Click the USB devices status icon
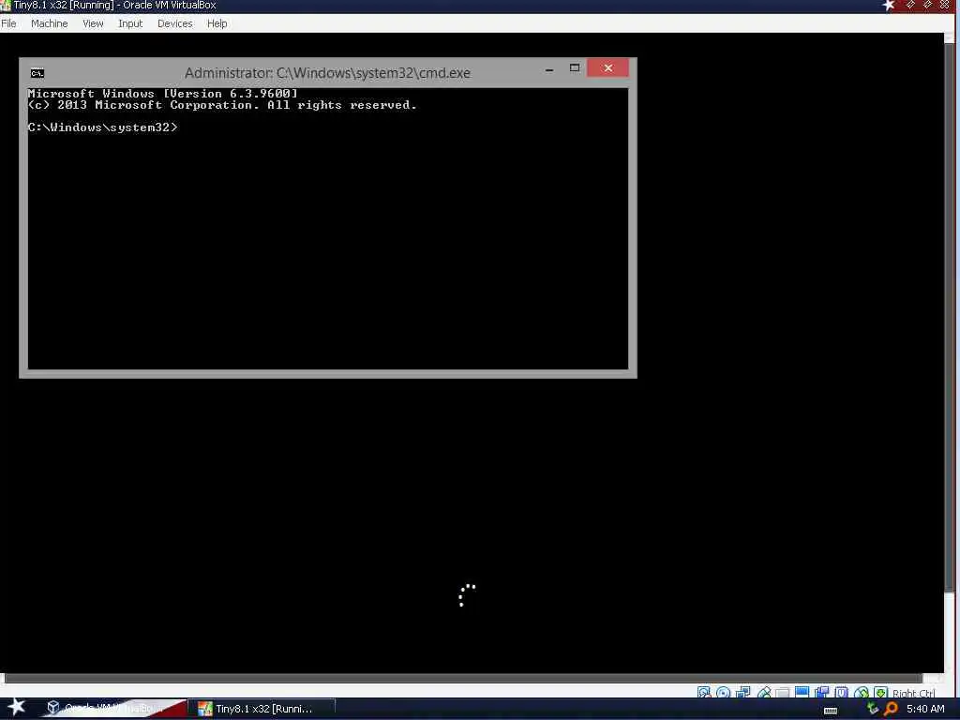The width and height of the screenshot is (960, 720). click(x=763, y=693)
